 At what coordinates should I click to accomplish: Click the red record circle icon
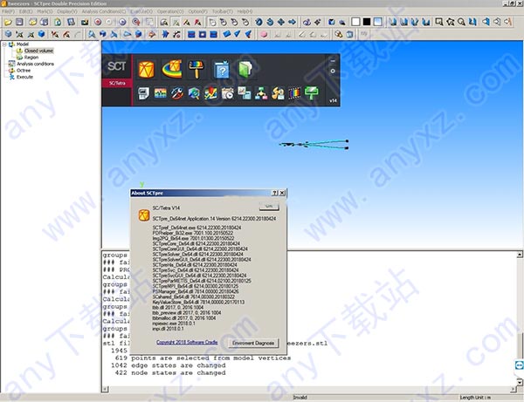click(x=98, y=22)
